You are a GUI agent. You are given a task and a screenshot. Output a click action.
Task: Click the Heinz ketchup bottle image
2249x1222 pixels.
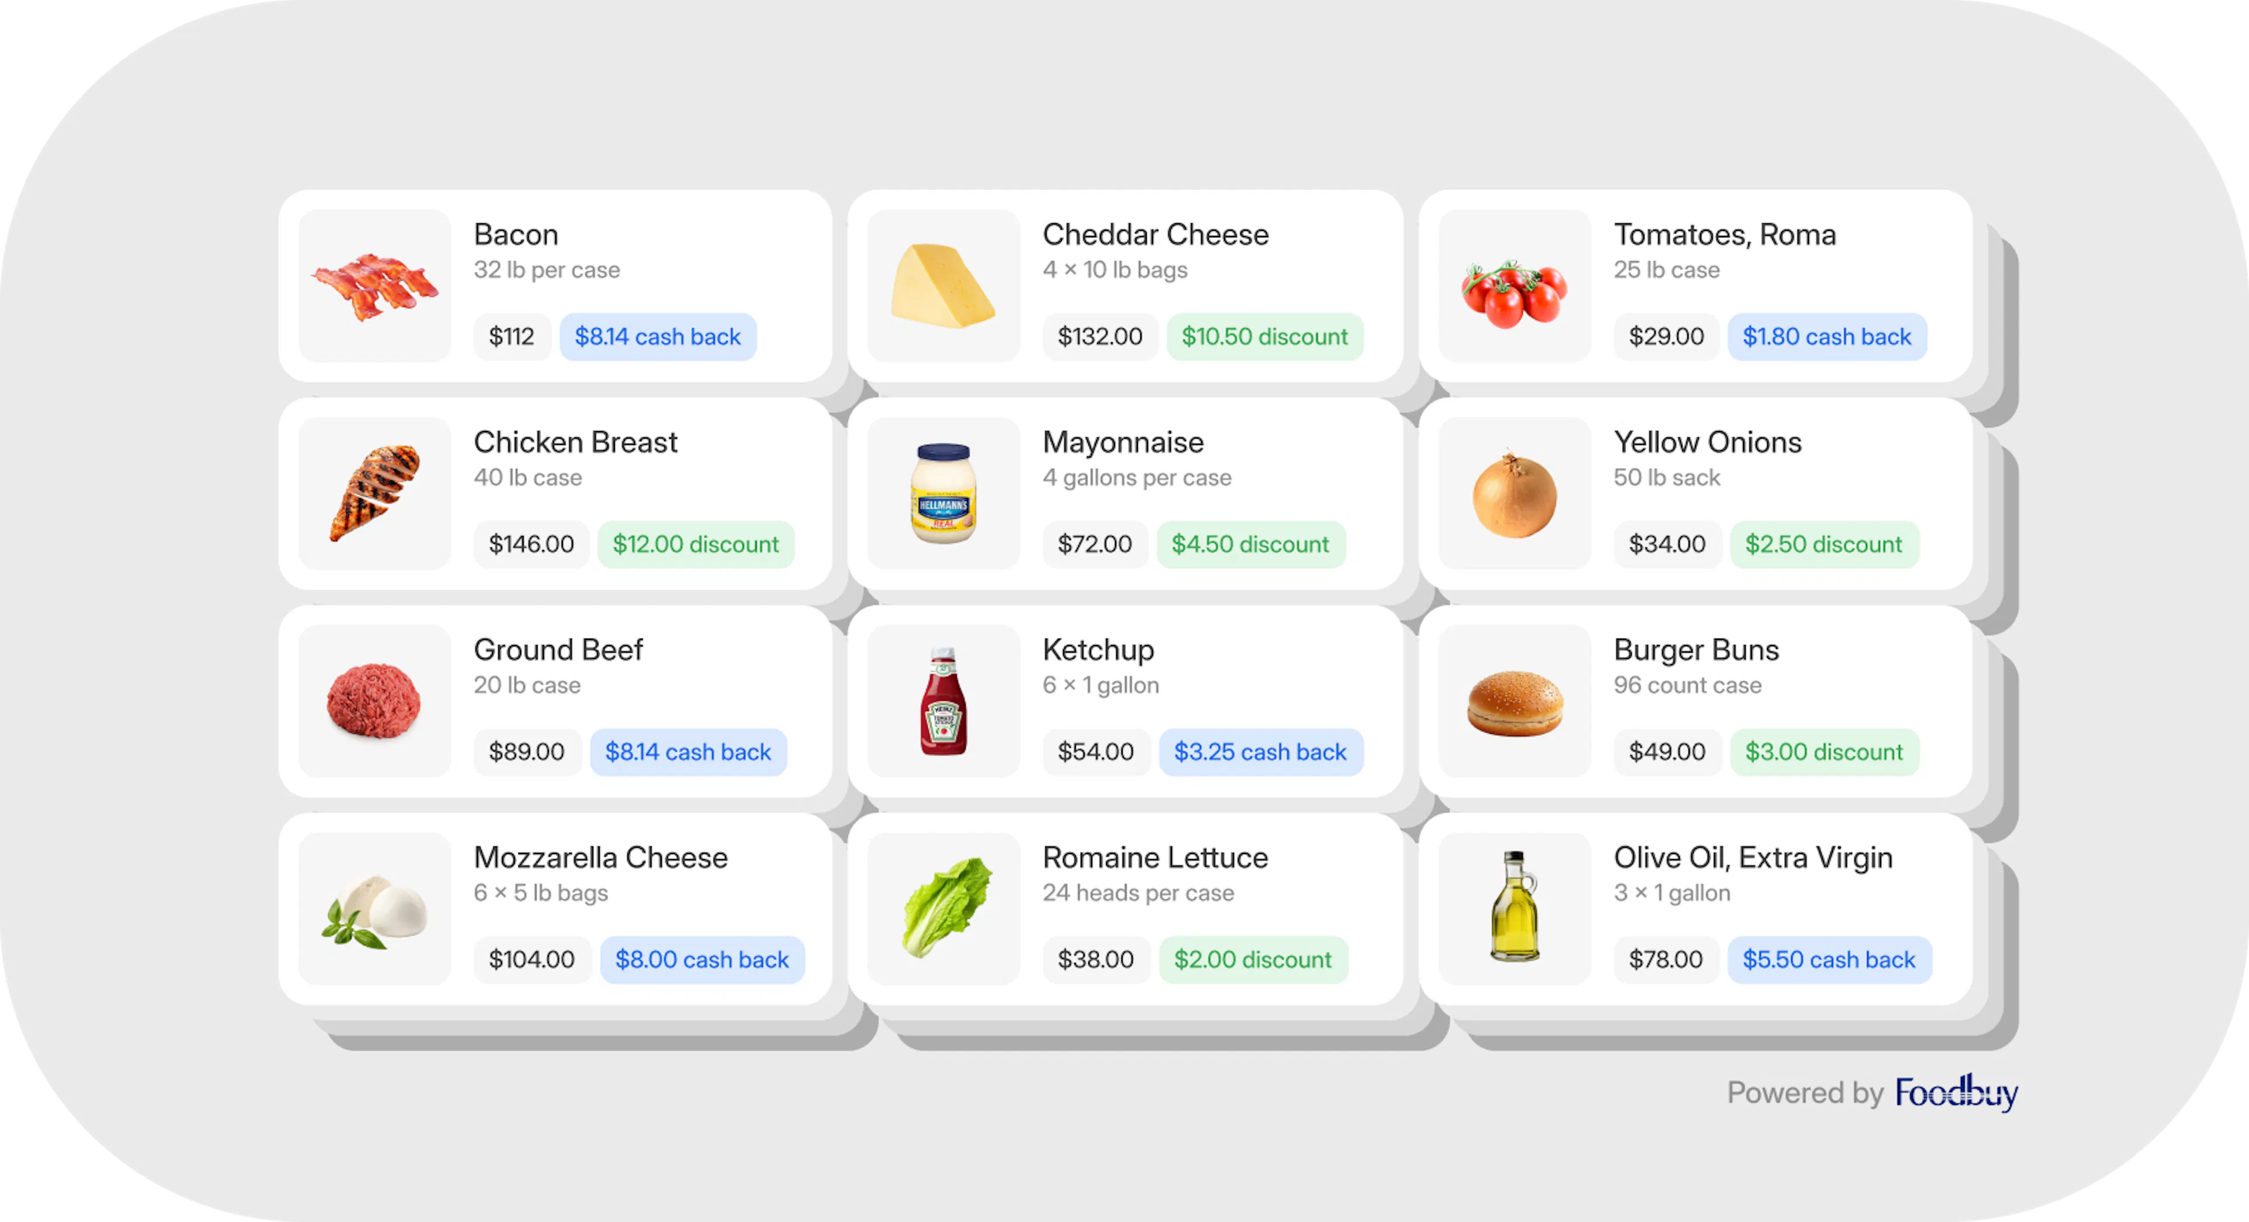943,701
